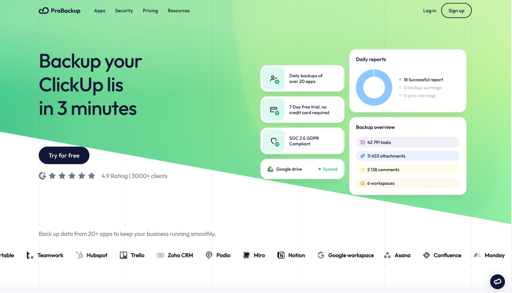Screen dimensions: 512x293
Task: Open the Security menu item
Action: point(124,11)
